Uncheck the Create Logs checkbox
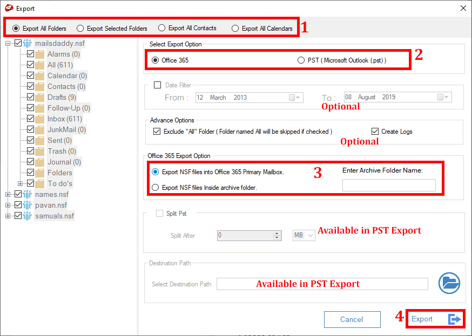Viewport: 472px width, 336px height. click(375, 131)
